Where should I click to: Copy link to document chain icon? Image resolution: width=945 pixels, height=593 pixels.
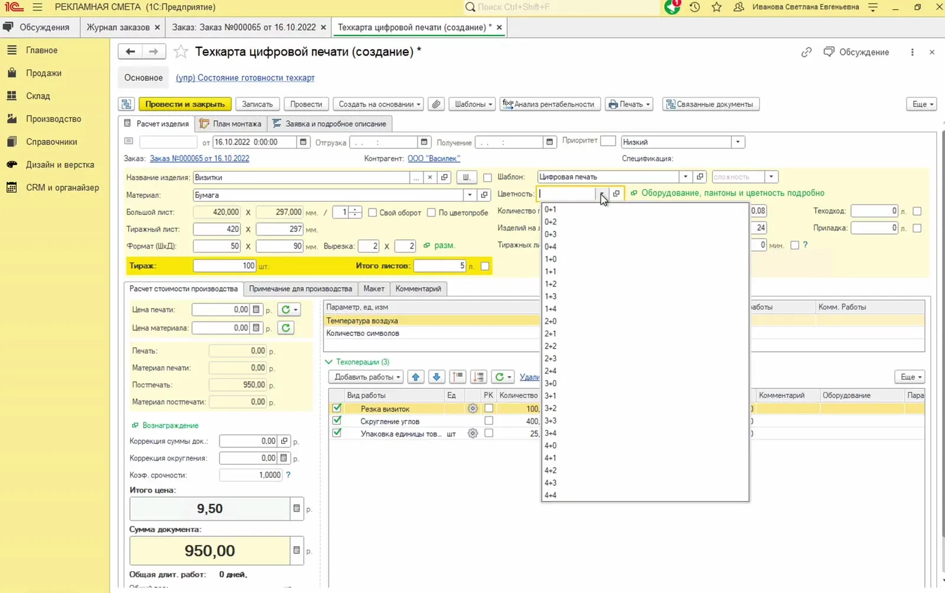coord(806,52)
